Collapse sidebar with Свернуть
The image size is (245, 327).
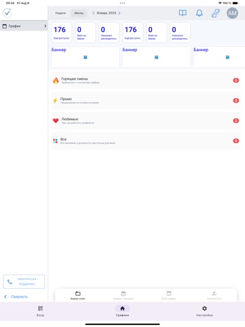[16, 296]
